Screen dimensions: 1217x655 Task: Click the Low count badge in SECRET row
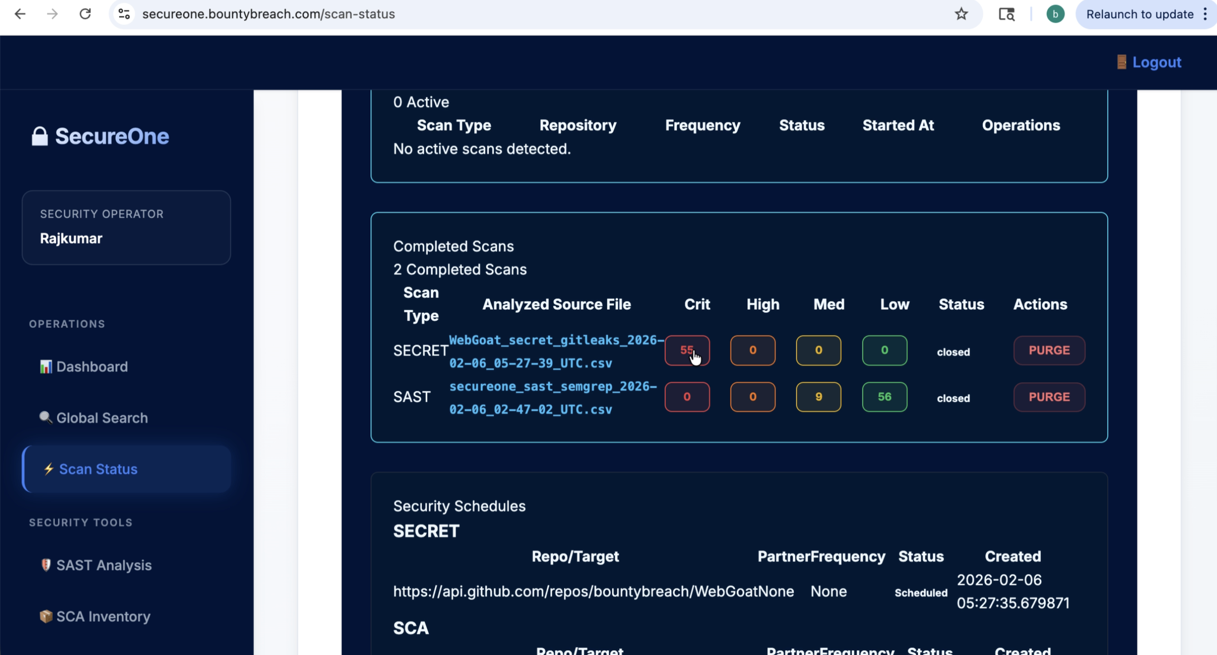click(x=884, y=351)
